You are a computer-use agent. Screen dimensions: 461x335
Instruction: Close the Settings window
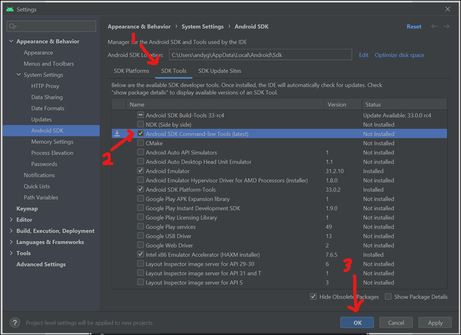(447, 9)
